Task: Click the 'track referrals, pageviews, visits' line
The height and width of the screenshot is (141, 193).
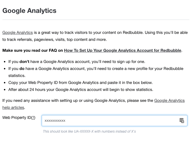Action: pyautogui.click(x=55, y=39)
